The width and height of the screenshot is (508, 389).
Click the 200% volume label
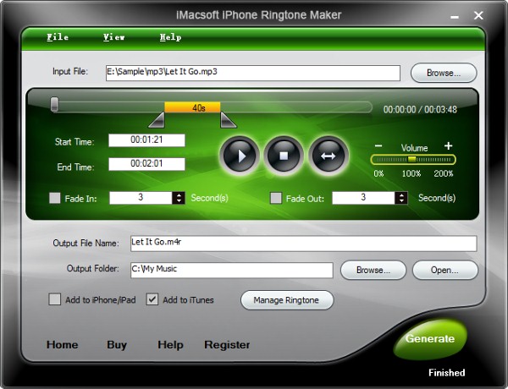(x=444, y=173)
